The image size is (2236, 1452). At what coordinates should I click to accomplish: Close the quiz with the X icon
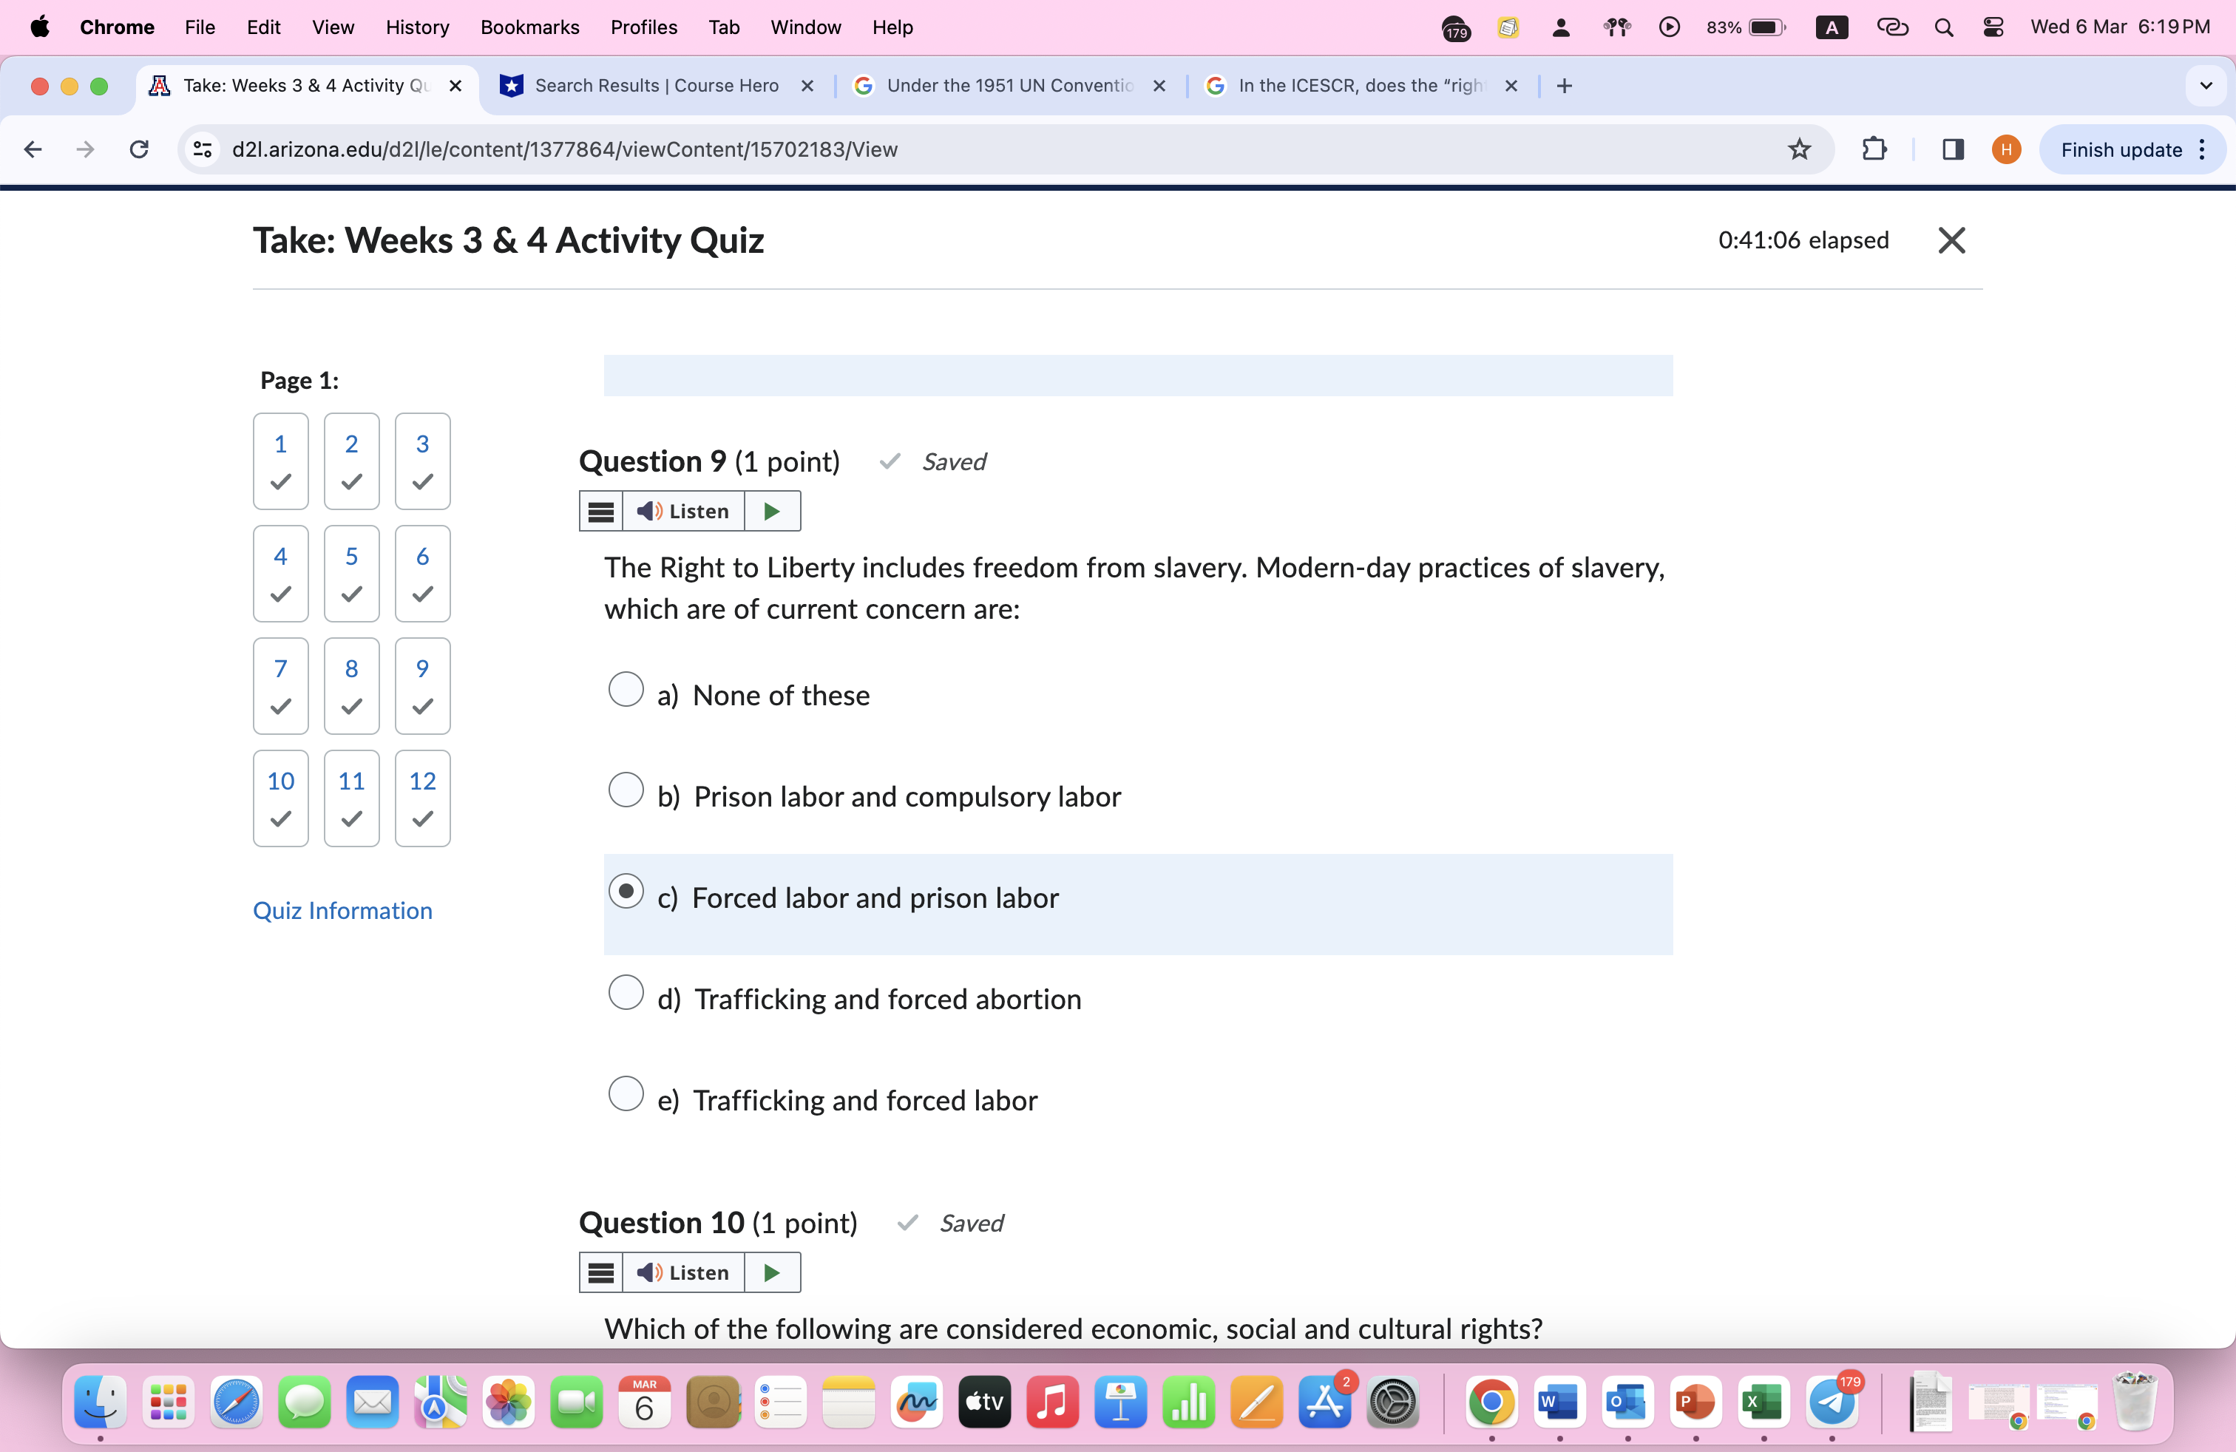click(1951, 240)
